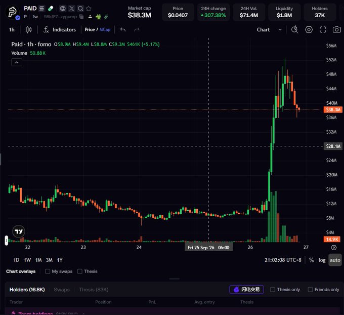Select the Fri 25 Sep '26 06:00 time label
Image resolution: width=344 pixels, height=315 pixels.
click(x=208, y=248)
